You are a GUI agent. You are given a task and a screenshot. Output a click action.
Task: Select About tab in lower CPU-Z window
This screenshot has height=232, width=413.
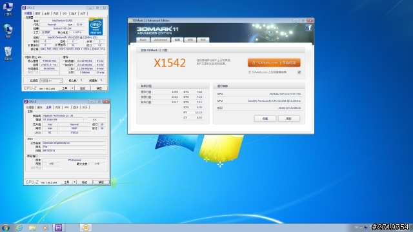pos(85,108)
